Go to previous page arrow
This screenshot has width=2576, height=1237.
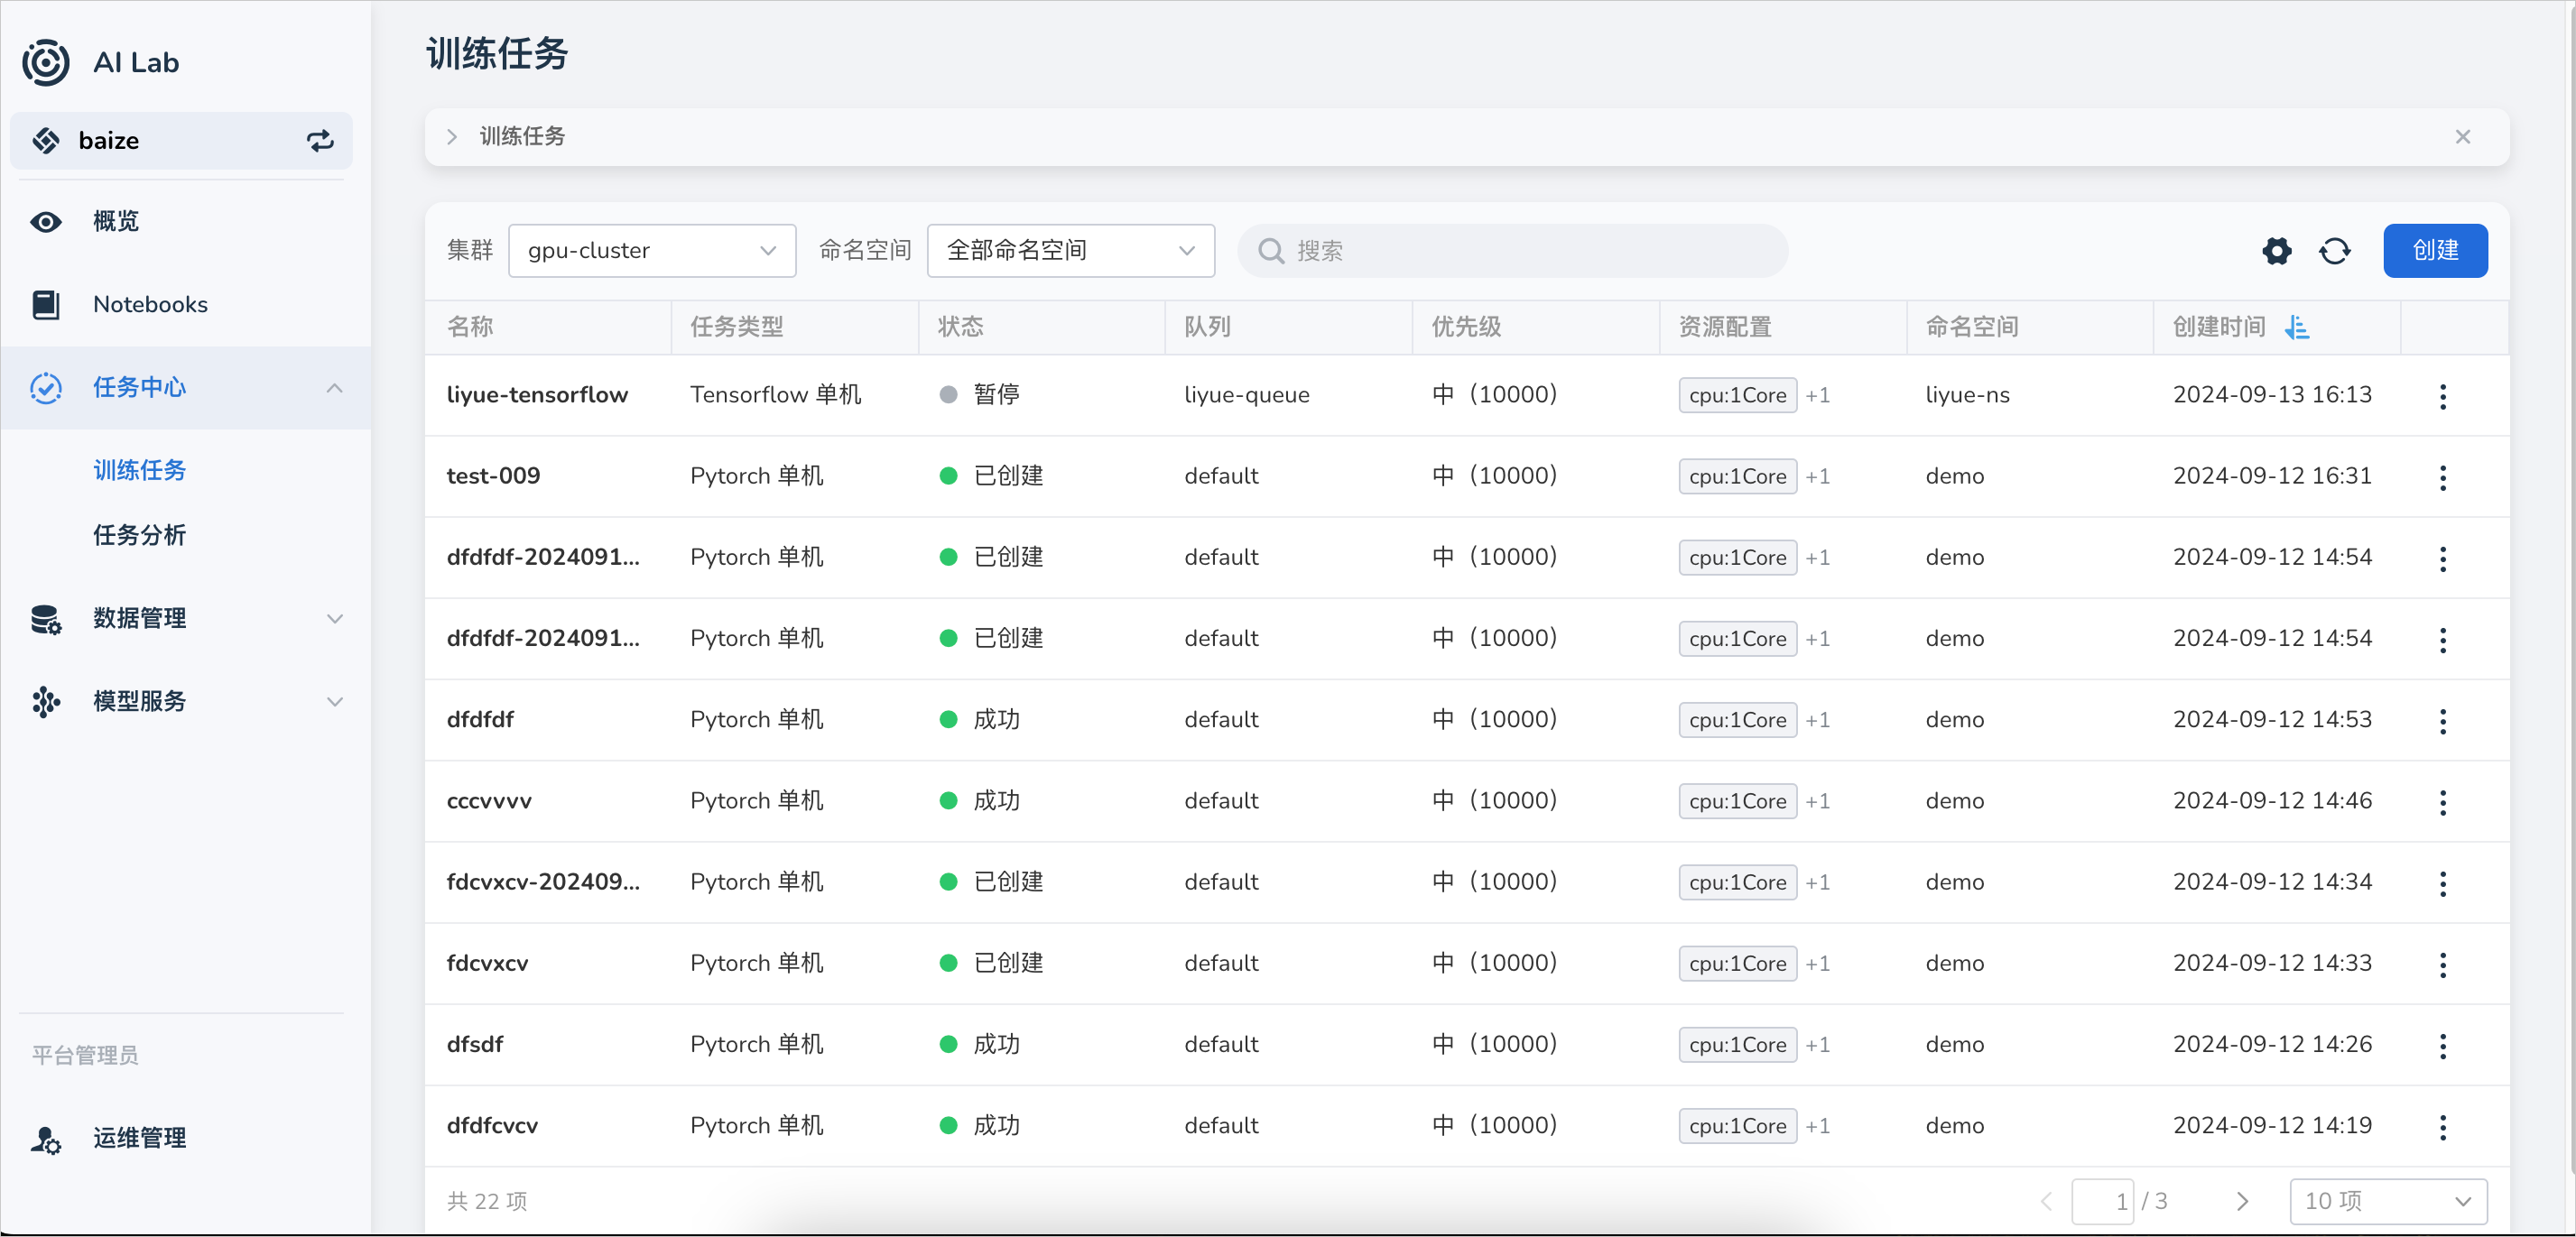click(x=2046, y=1201)
